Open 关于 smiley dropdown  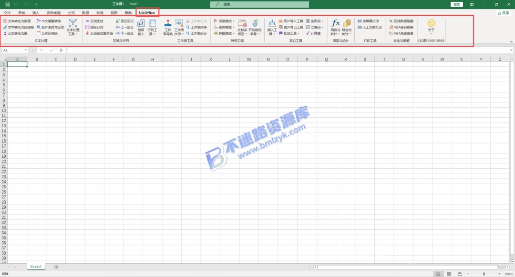[431, 27]
